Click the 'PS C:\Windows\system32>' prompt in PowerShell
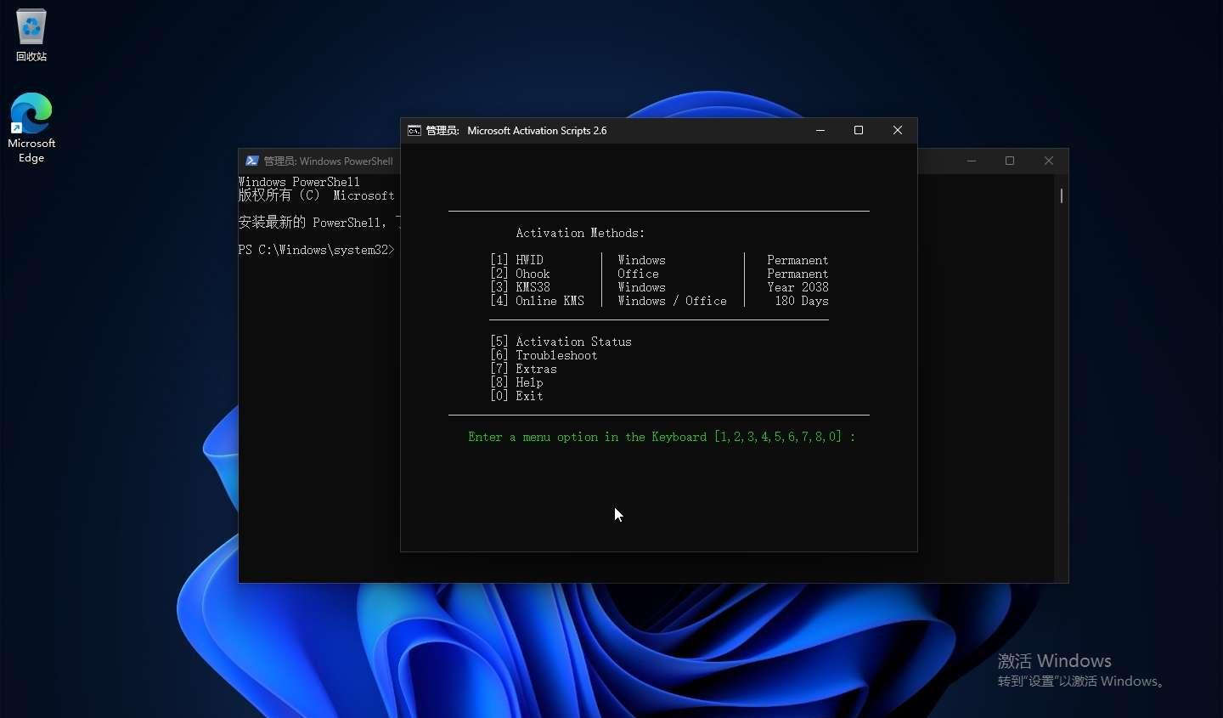The width and height of the screenshot is (1223, 718). 316,250
